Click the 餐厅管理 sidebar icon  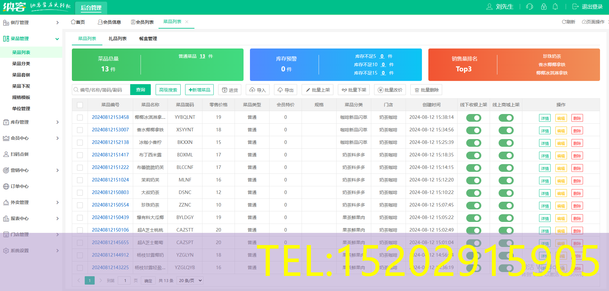6,22
